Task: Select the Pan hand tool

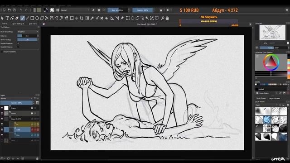Action: 167,18
